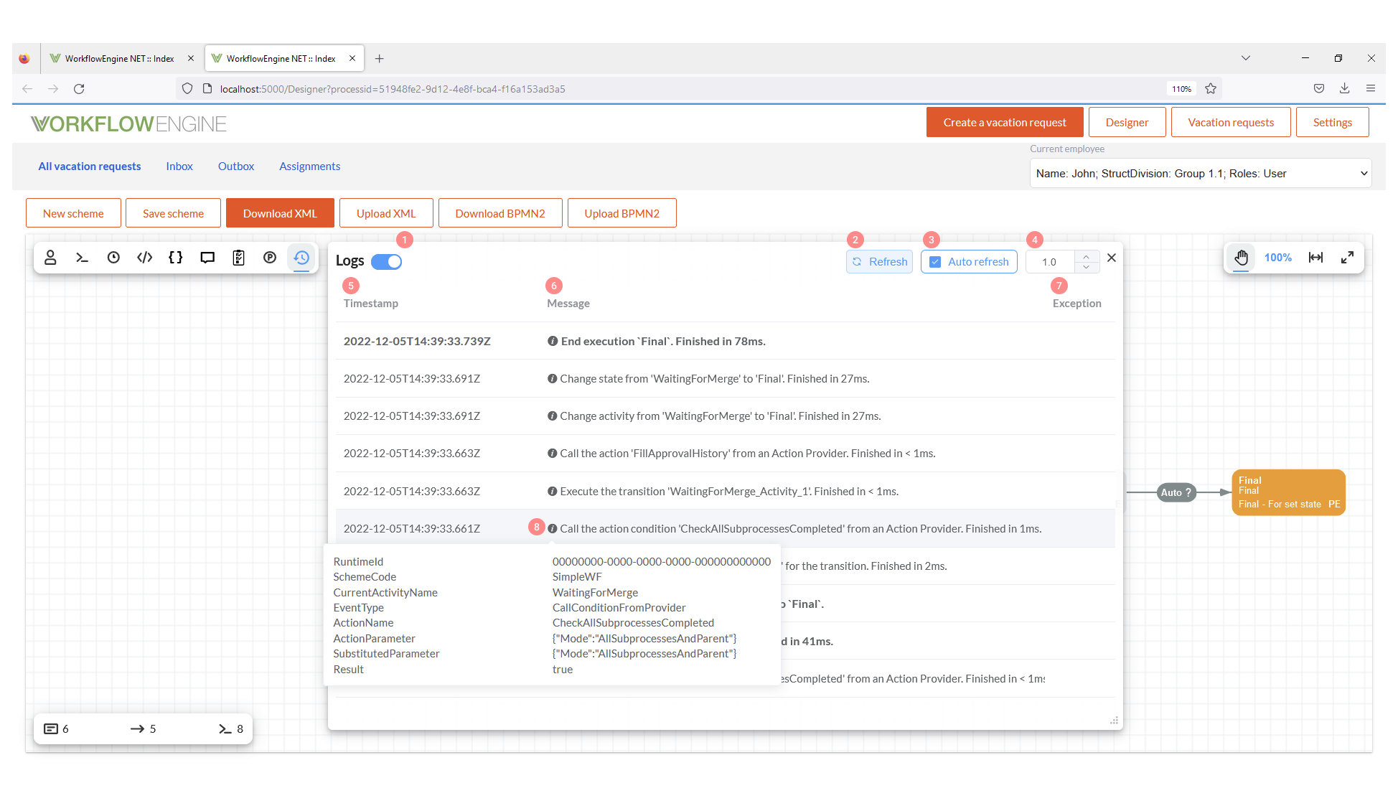Screen dimensions: 1398x811
Task: Open the Code actions angle-brackets icon
Action: coord(144,258)
